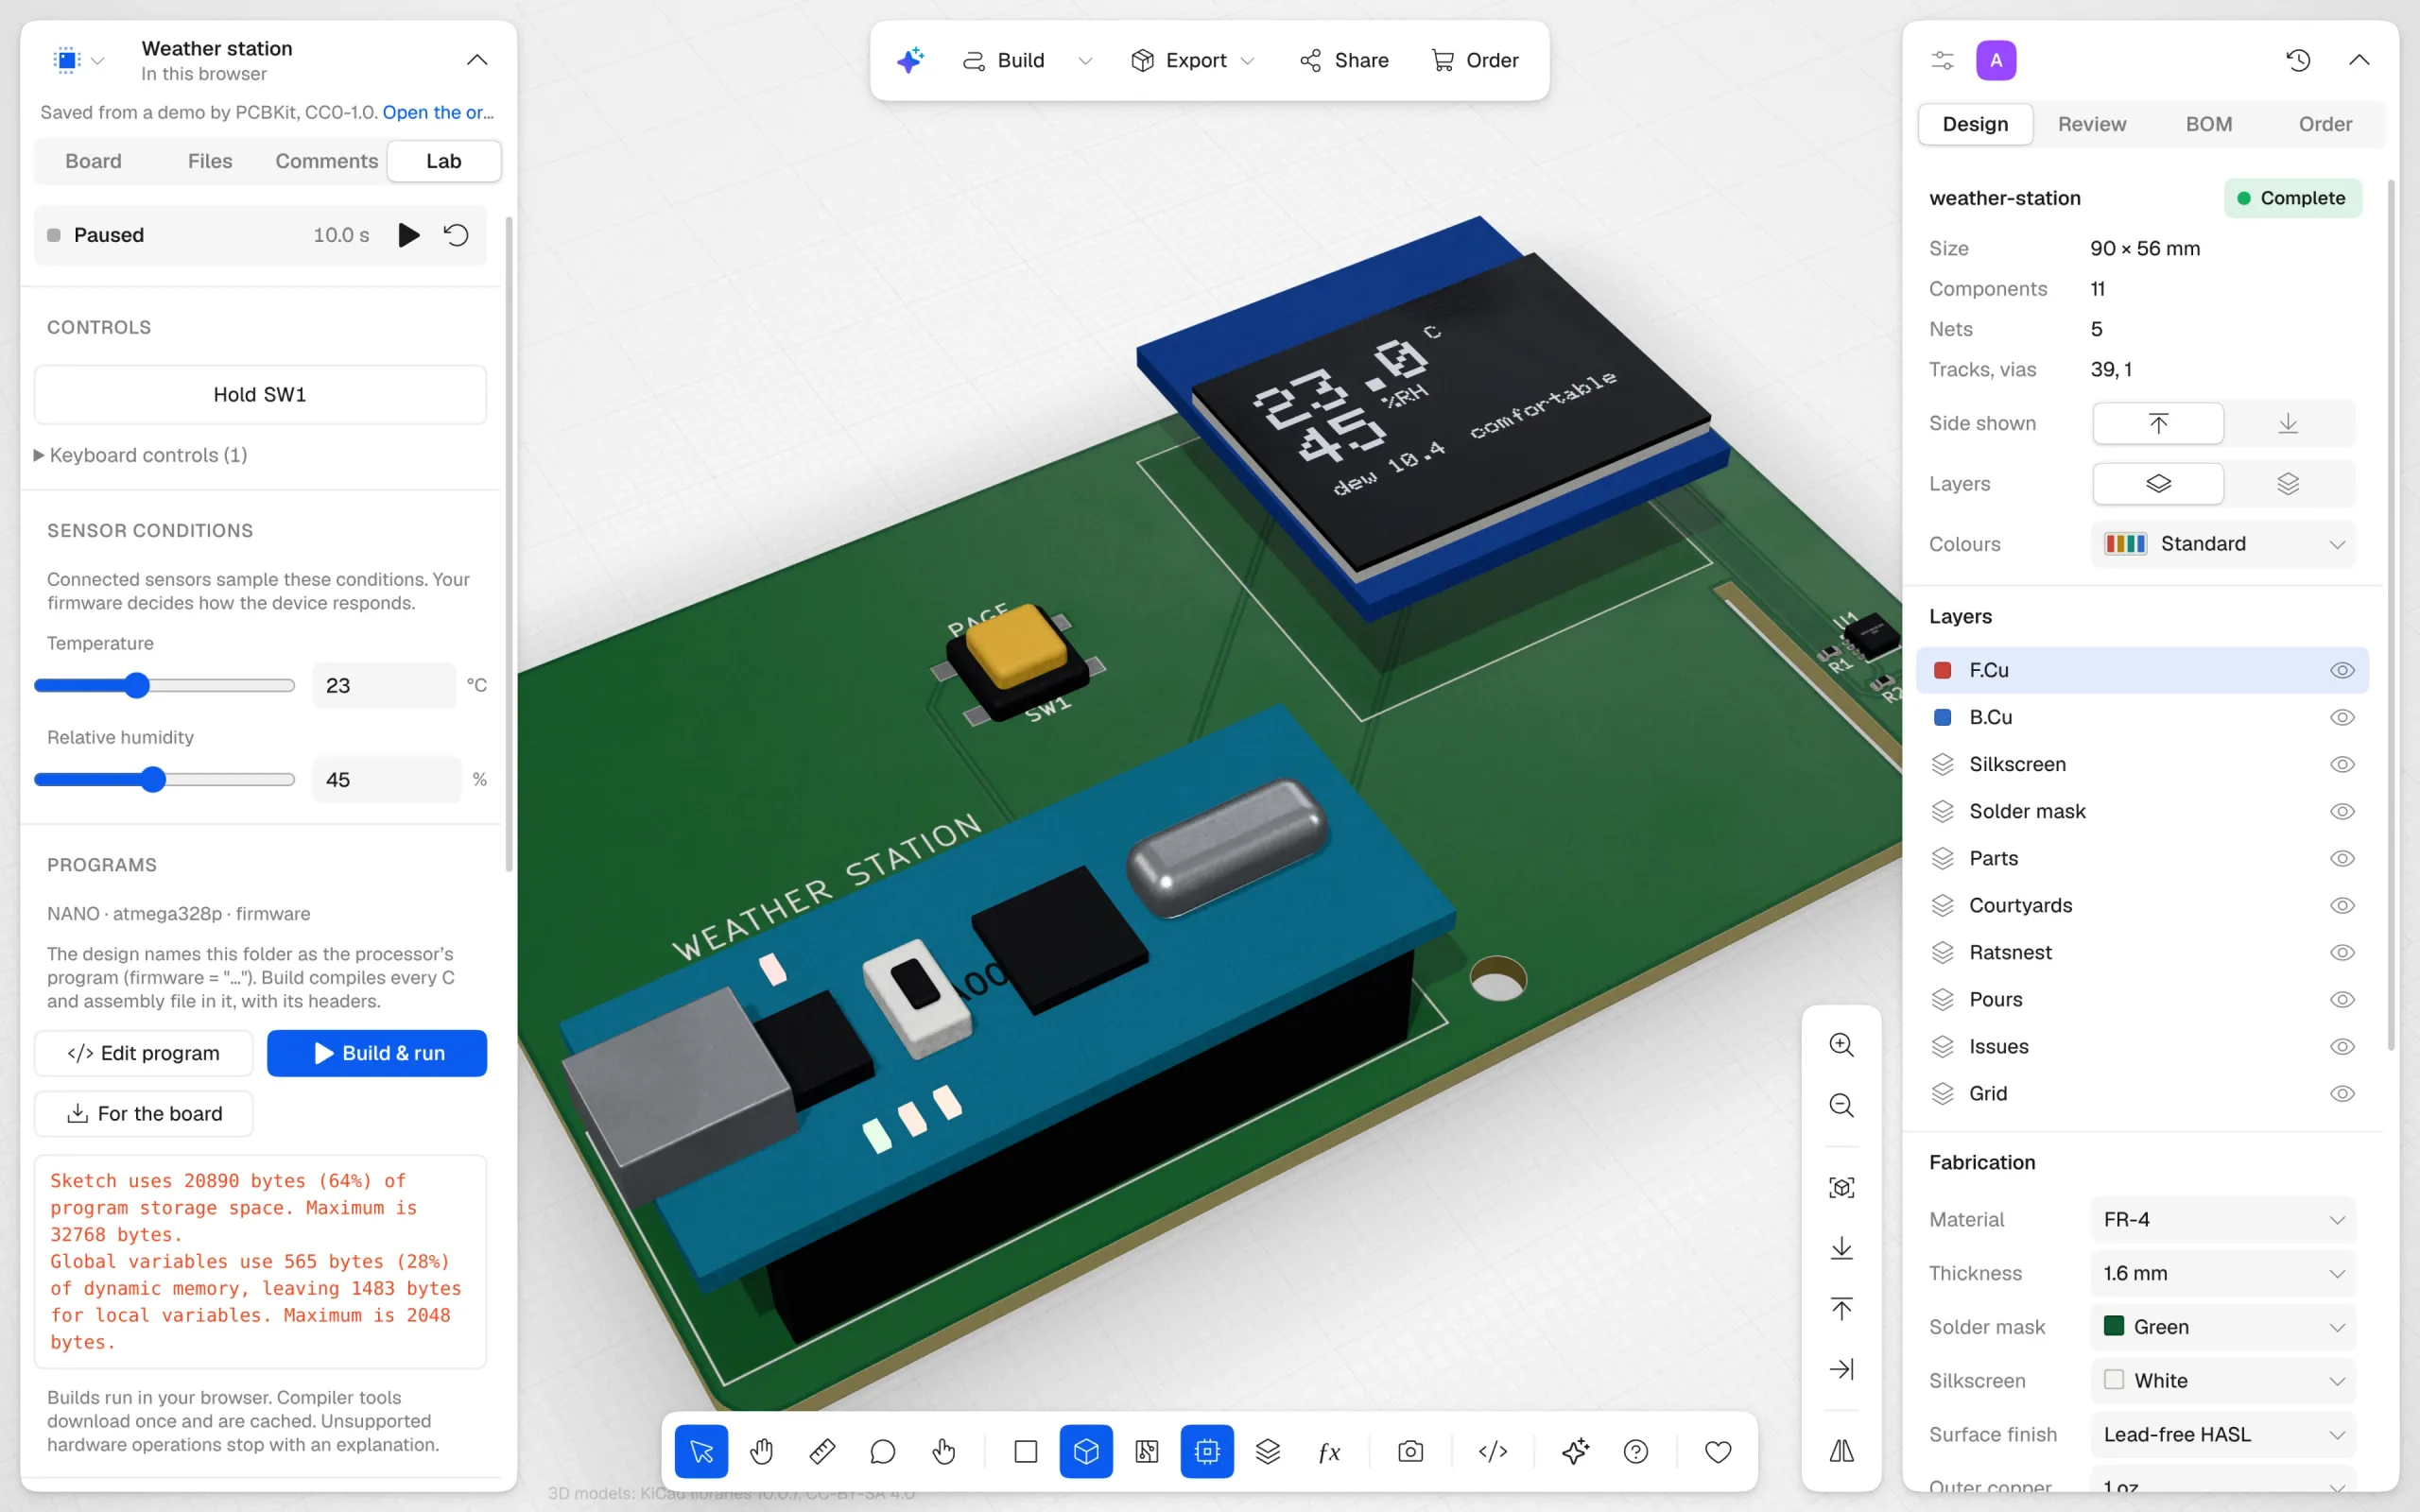
Task: Click For the board download button
Action: click(143, 1113)
